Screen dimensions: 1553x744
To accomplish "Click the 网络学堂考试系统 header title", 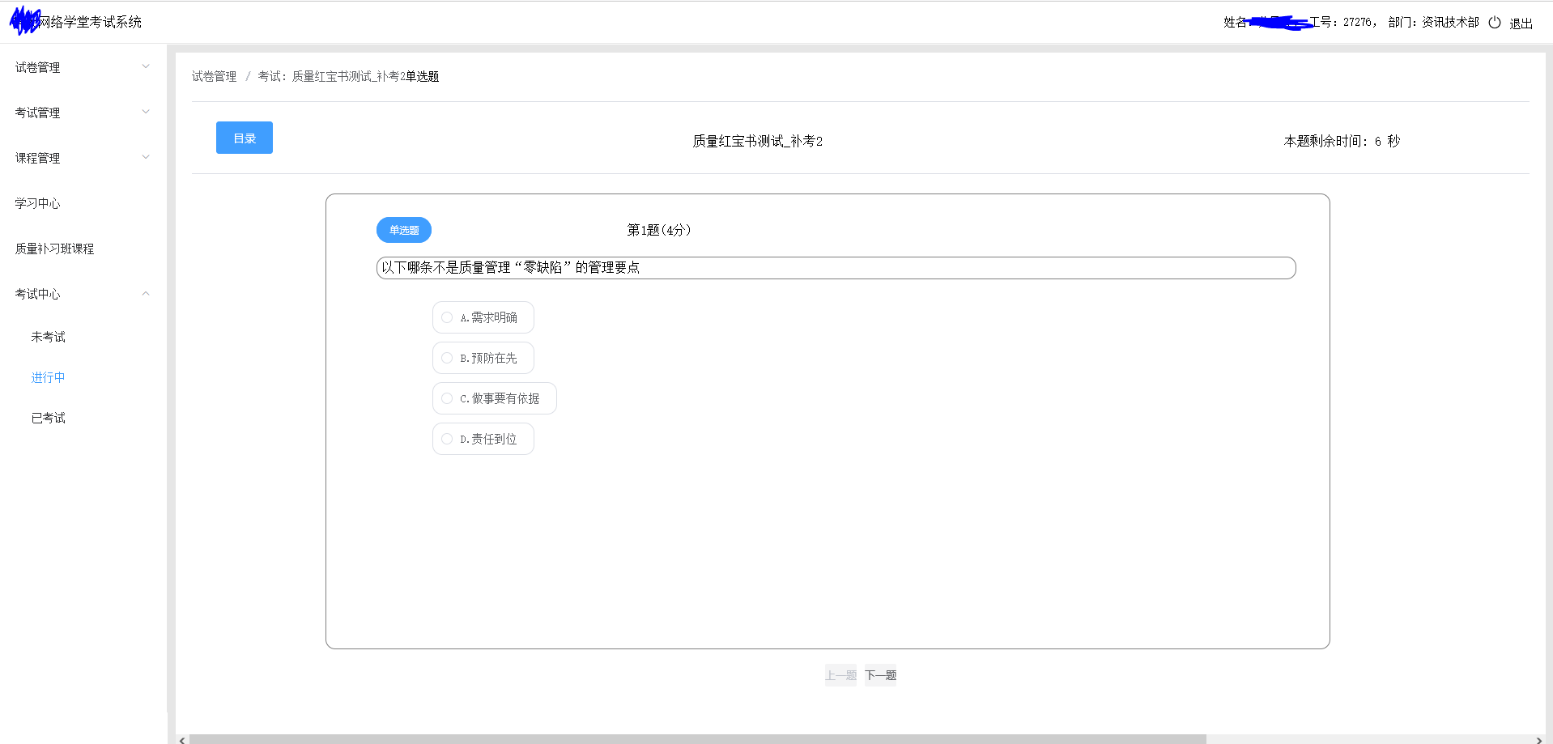I will (90, 22).
